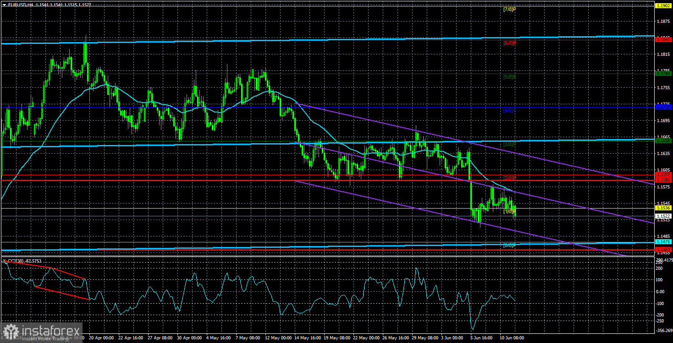This screenshot has width=673, height=343.
Task: Select the 1.1635 price scale value
Action: (663, 154)
